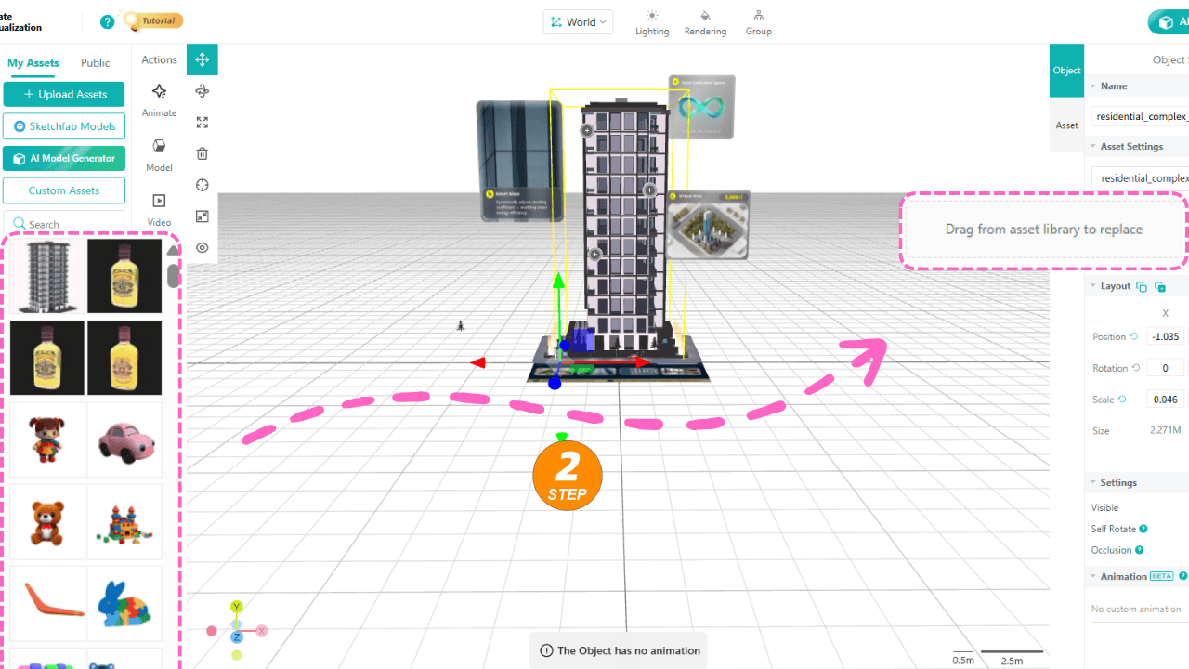The image size is (1189, 669).
Task: Switch to the Public assets tab
Action: point(95,62)
